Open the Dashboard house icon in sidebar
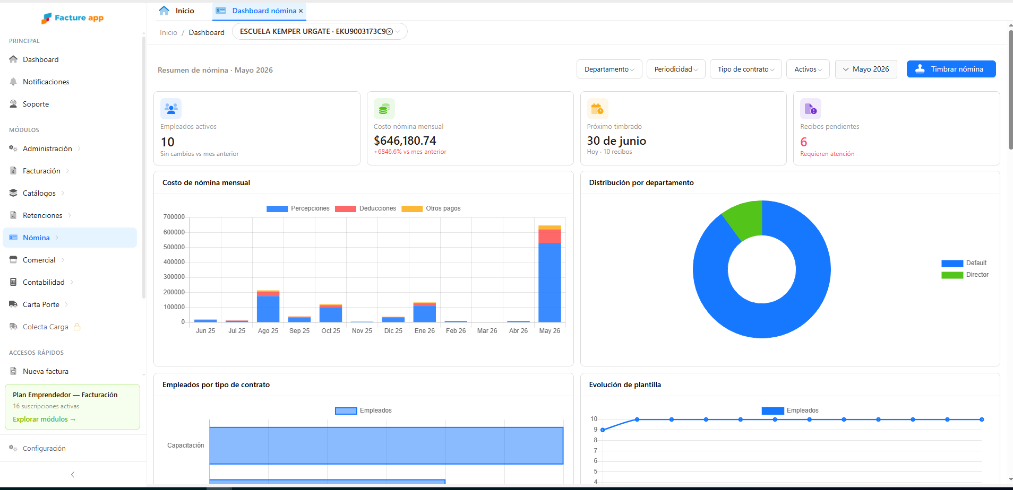Image resolution: width=1013 pixels, height=490 pixels. tap(13, 59)
